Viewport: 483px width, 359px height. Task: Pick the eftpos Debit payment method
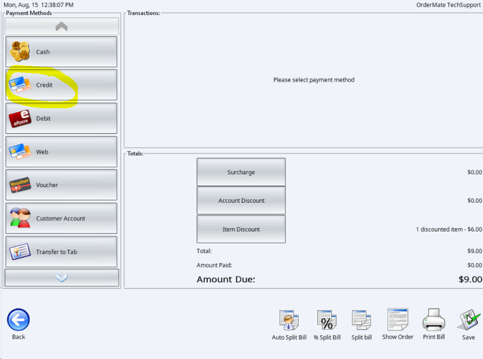61,118
